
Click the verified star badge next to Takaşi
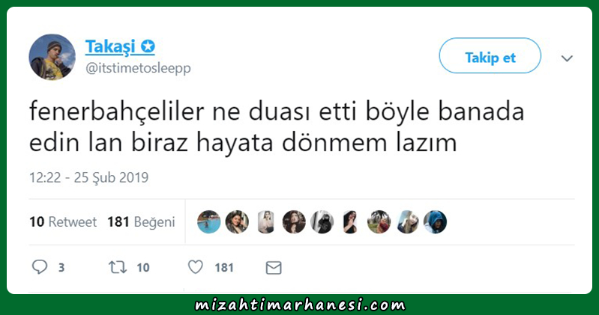(148, 46)
